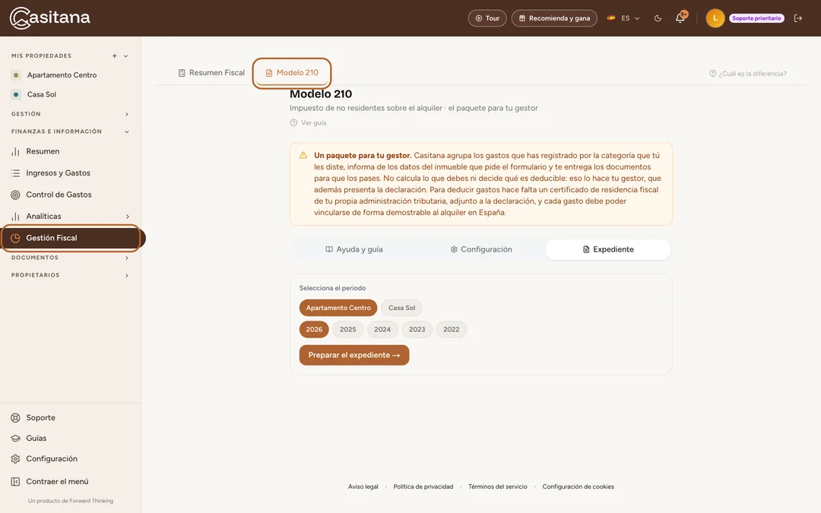The width and height of the screenshot is (821, 513).
Task: Choose Apartamento Centro property chip
Action: tap(338, 308)
